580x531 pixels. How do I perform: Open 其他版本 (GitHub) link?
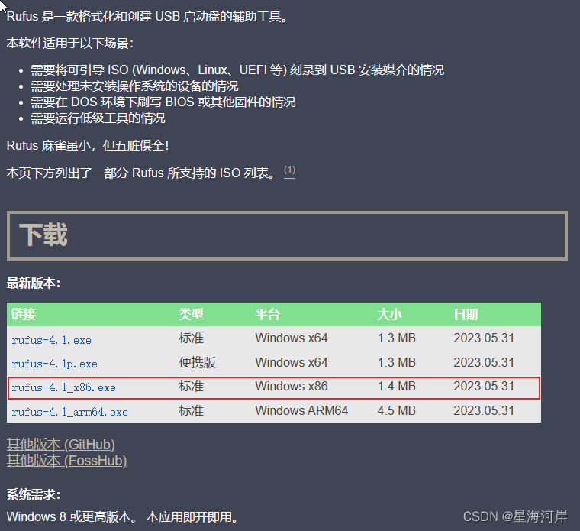pyautogui.click(x=60, y=445)
